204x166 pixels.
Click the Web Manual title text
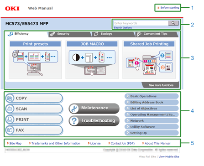(x=40, y=8)
